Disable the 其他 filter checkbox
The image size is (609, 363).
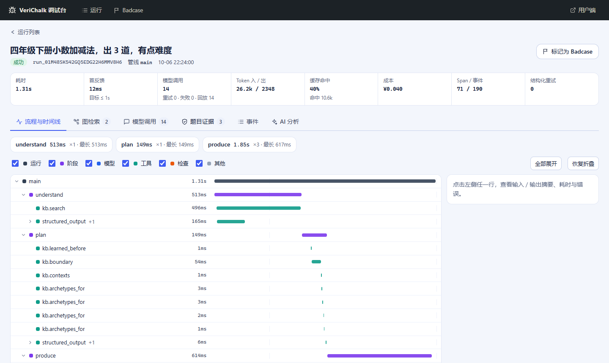[199, 163]
